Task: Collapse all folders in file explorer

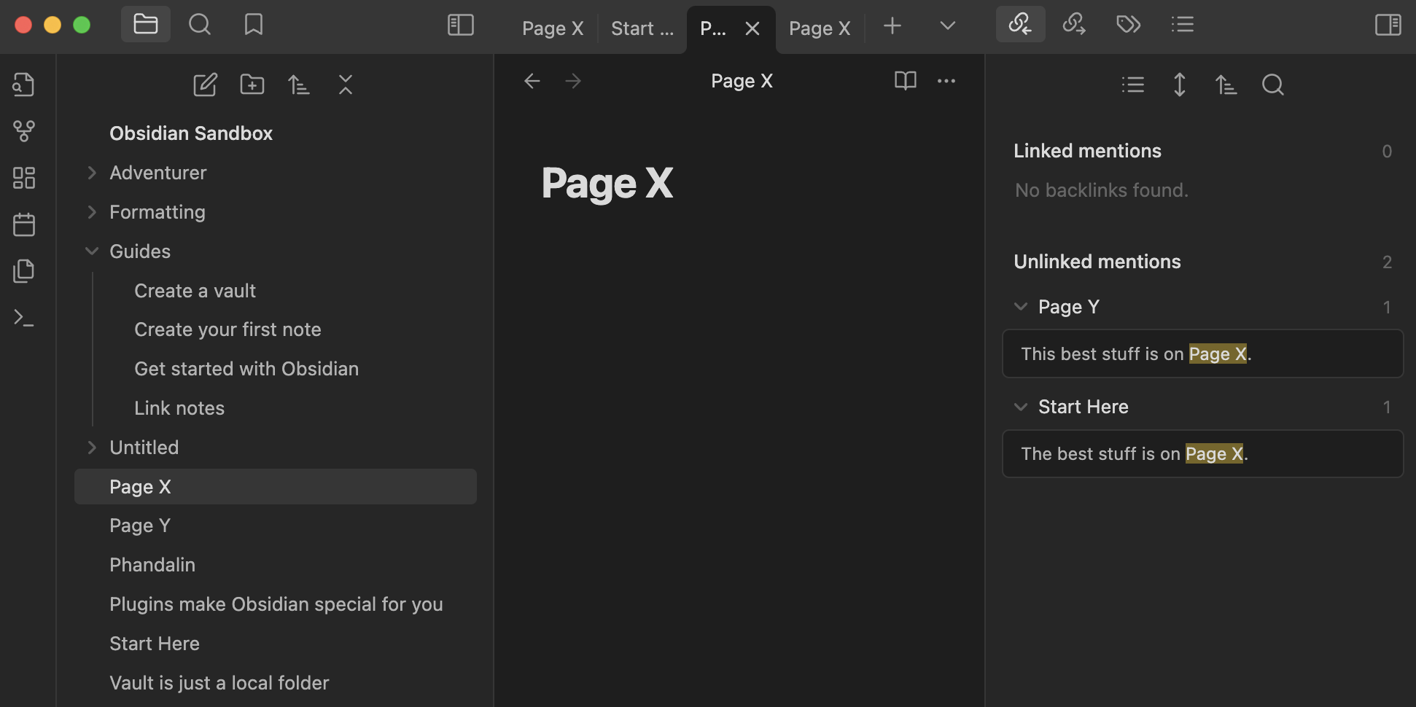Action: pyautogui.click(x=346, y=85)
